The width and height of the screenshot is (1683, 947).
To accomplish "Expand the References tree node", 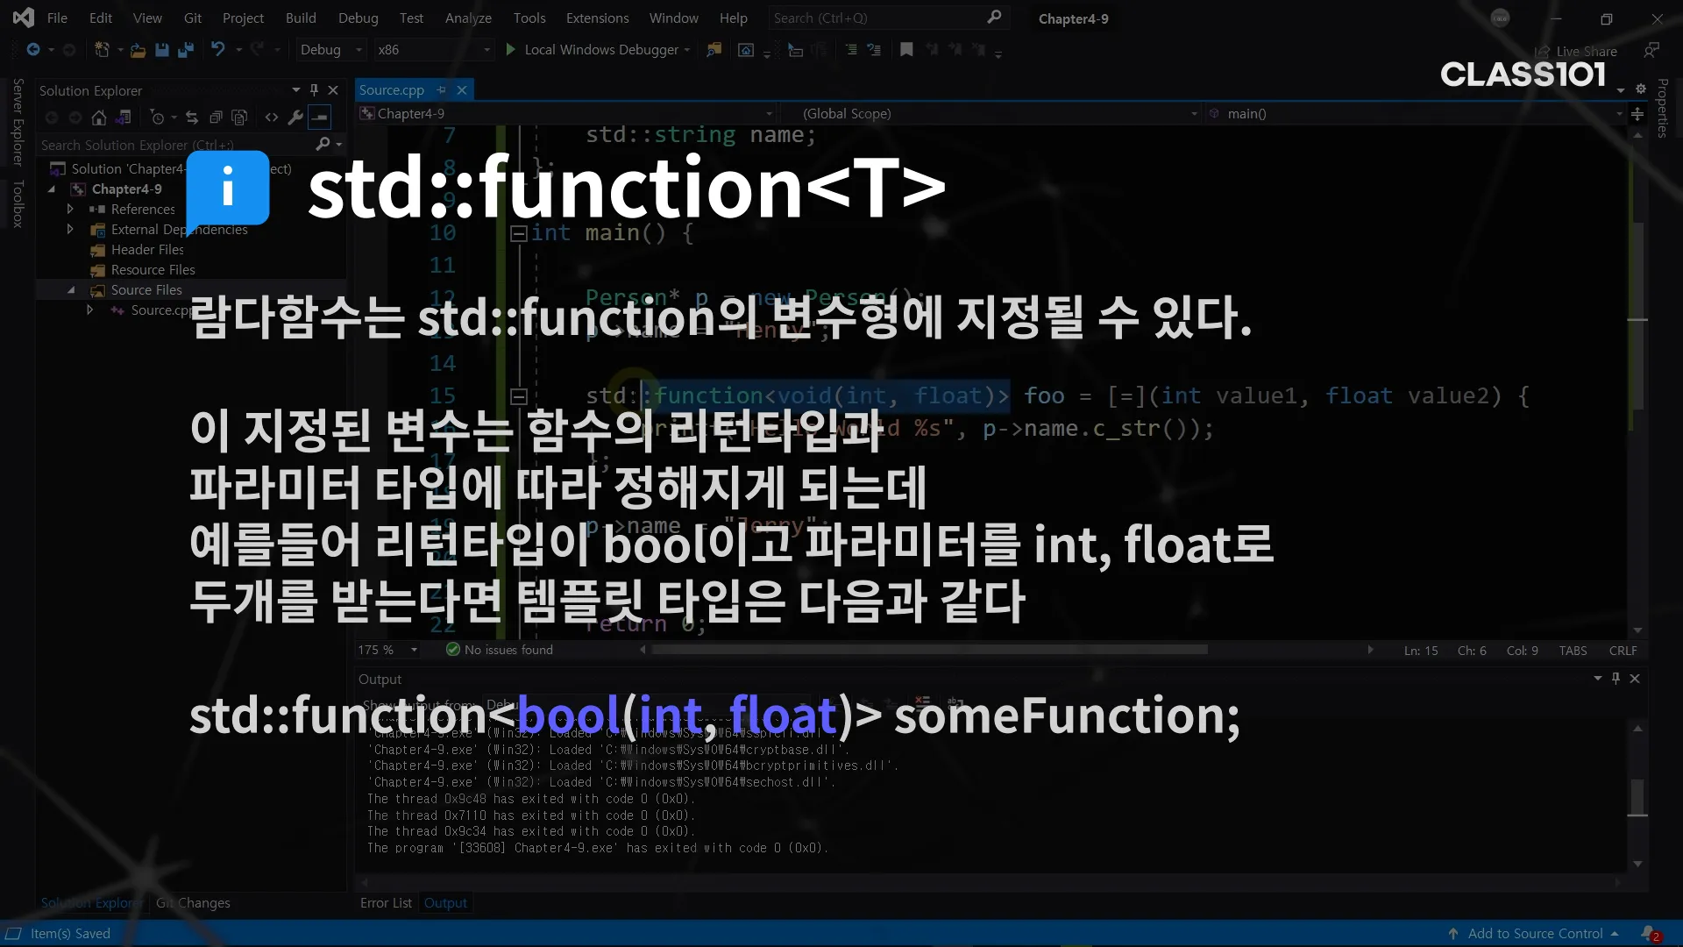I will (70, 210).
